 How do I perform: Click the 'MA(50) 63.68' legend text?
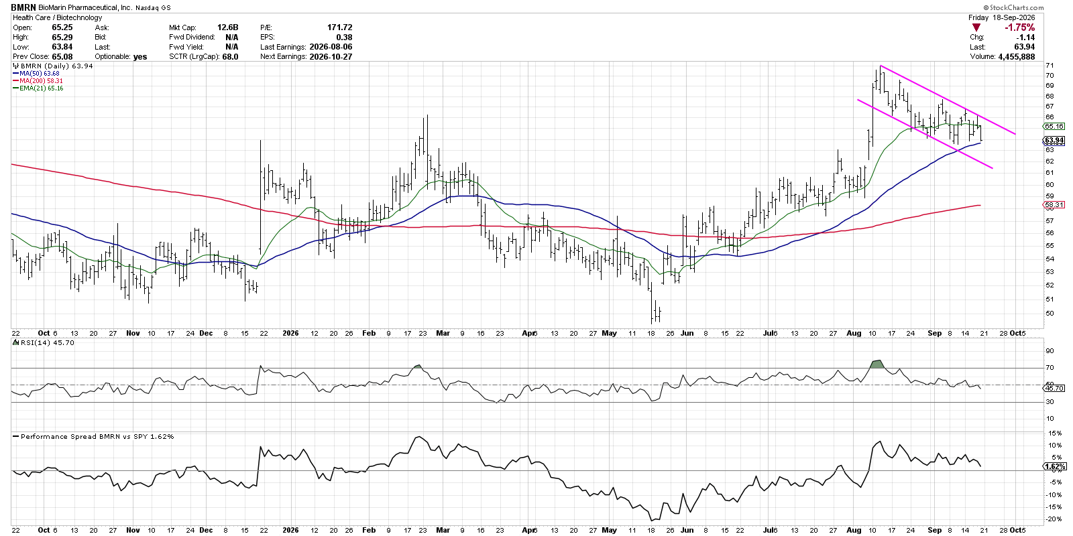40,74
